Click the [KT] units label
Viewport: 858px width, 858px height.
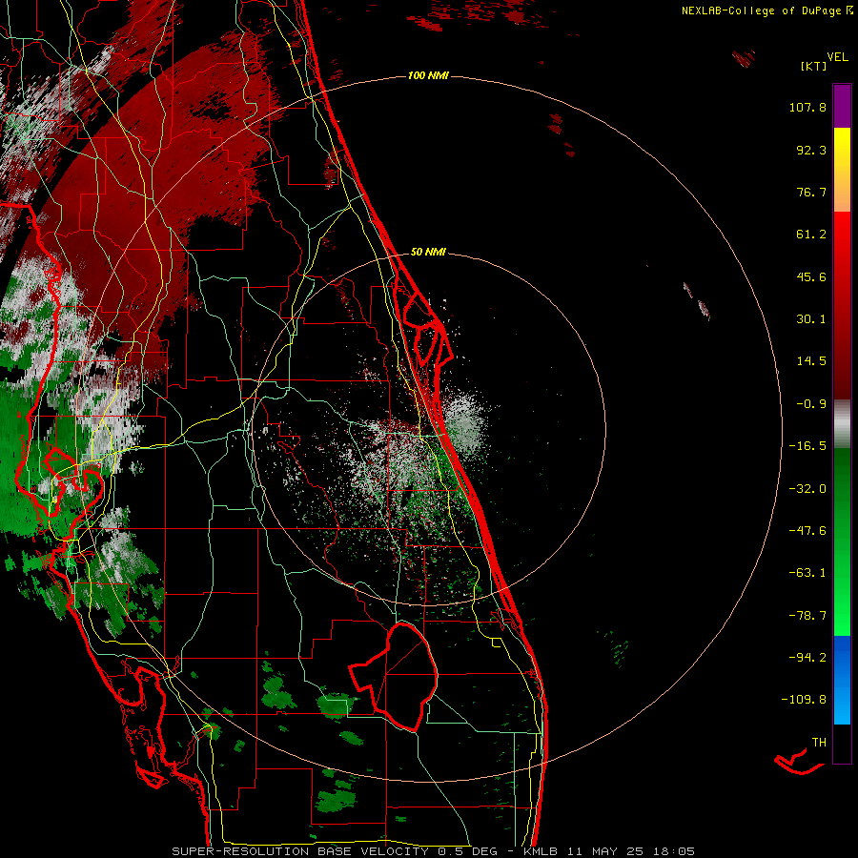(814, 67)
